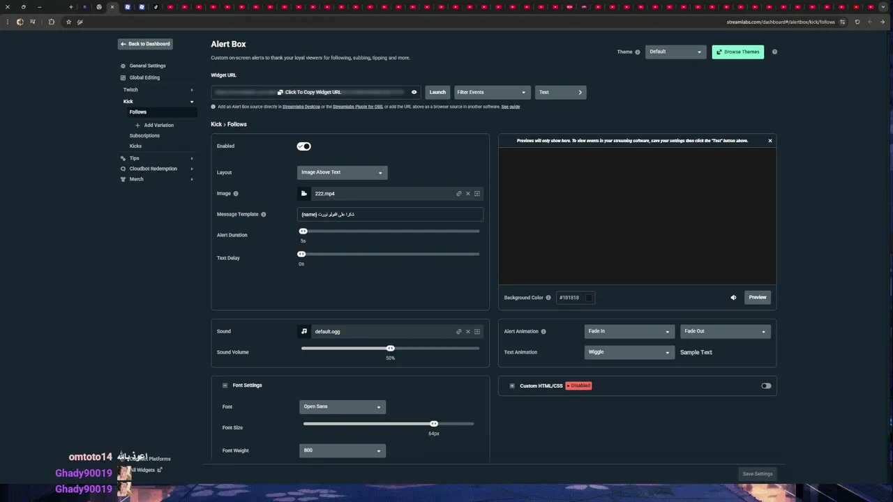Click link icon in 222.mp4 row
Image resolution: width=893 pixels, height=502 pixels.
pos(459,194)
